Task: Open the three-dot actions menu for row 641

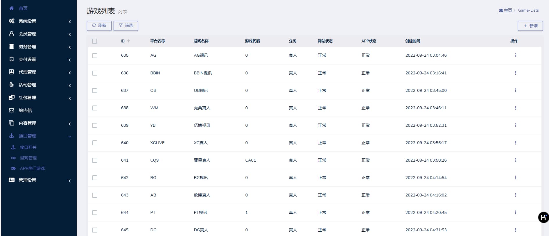Action: click(515, 160)
